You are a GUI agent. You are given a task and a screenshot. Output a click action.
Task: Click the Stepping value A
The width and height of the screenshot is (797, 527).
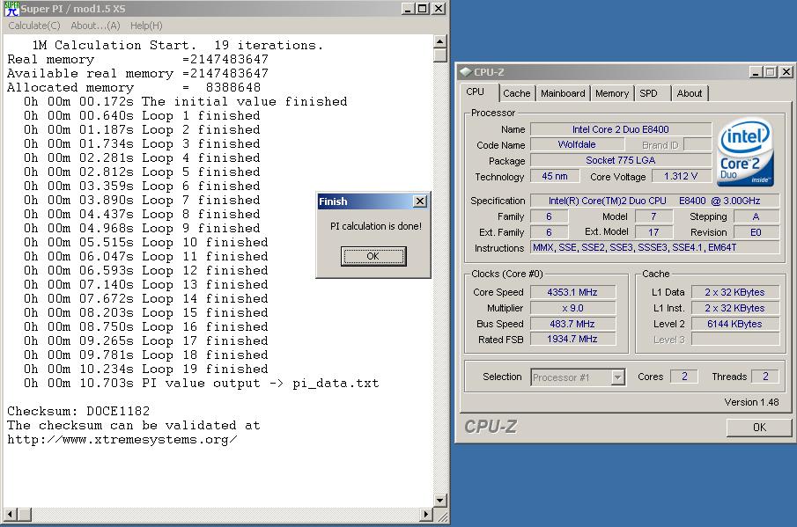pos(756,216)
